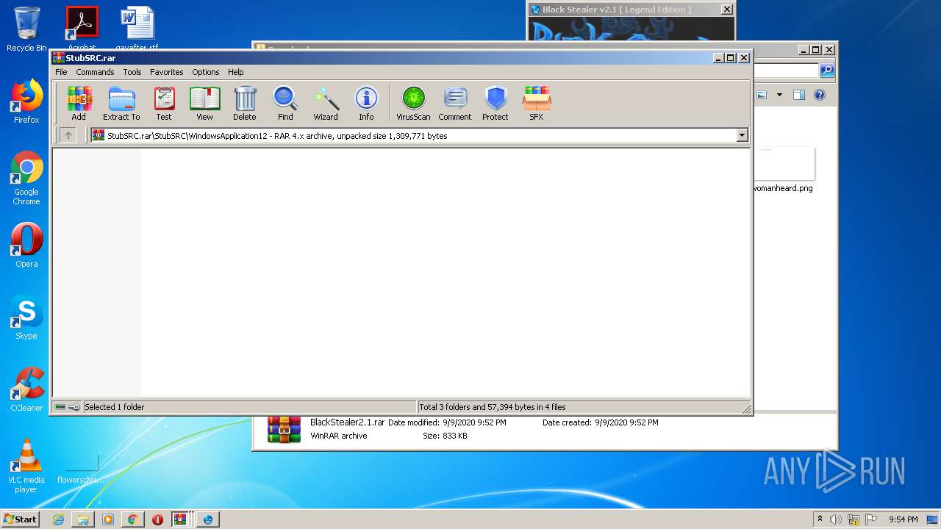Open the Skype desktop shortcut

pyautogui.click(x=26, y=317)
